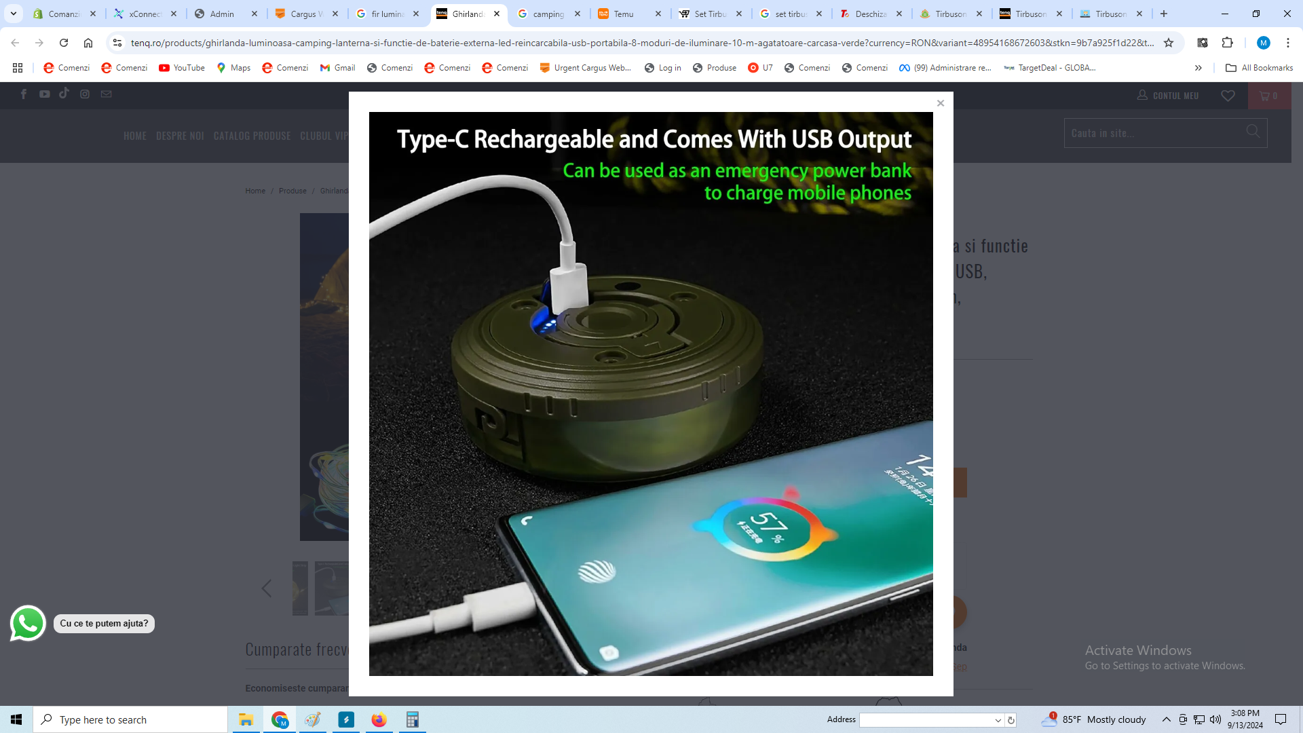Open the YouTube bookmark

pyautogui.click(x=182, y=68)
